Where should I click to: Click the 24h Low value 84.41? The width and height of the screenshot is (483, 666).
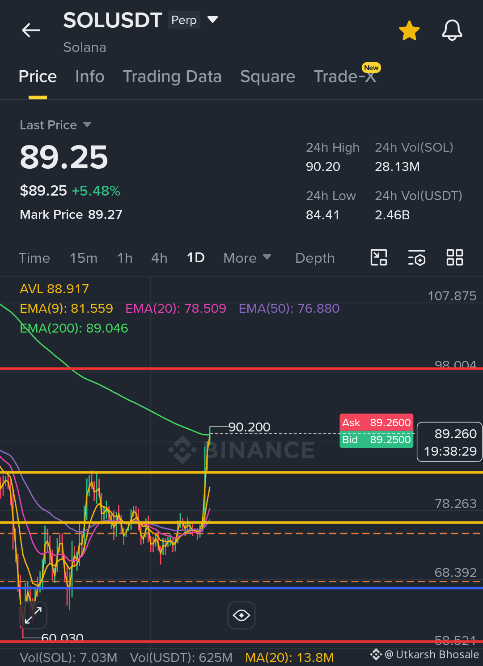[322, 215]
